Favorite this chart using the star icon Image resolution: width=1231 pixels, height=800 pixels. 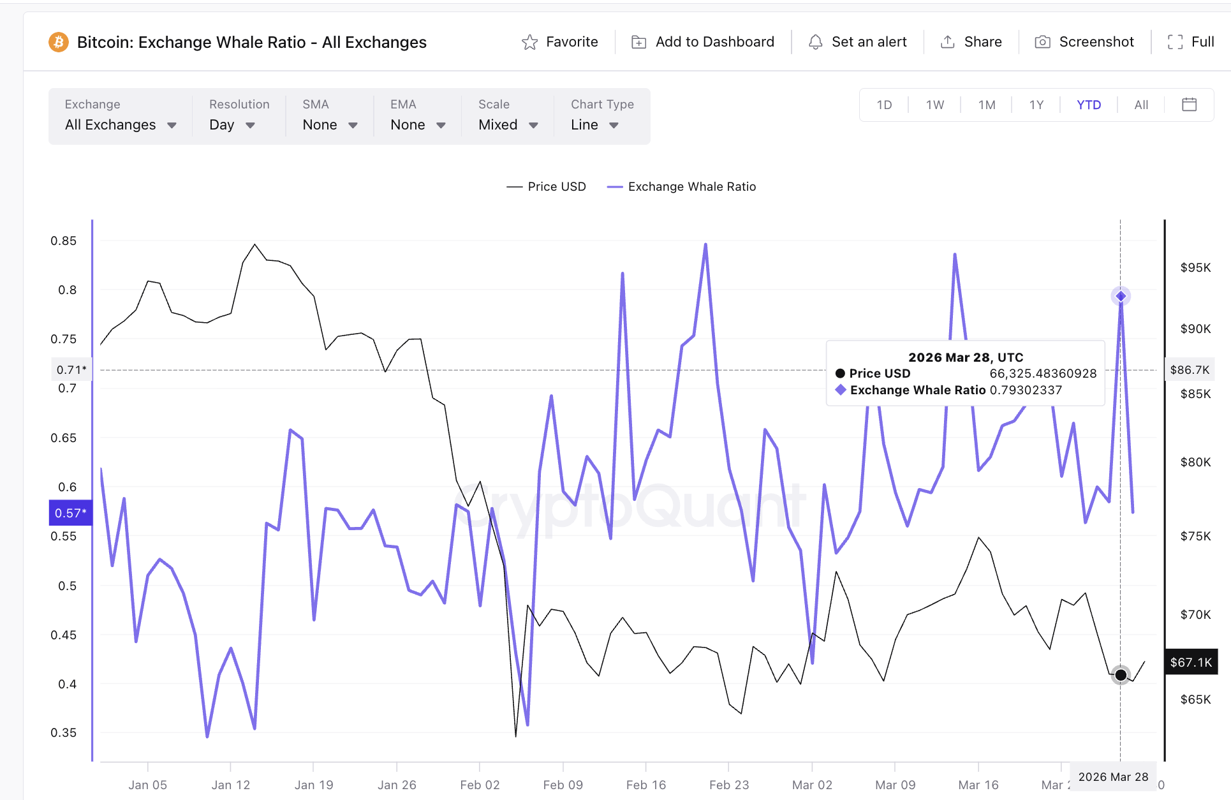(x=529, y=41)
